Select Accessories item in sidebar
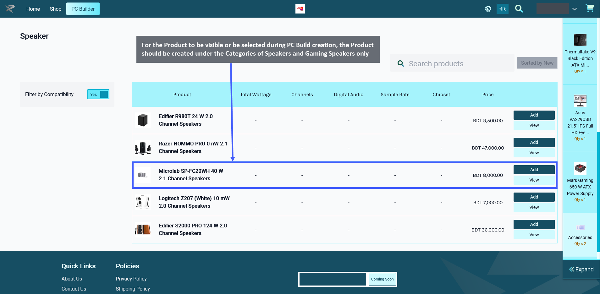Screen dimensions: 600x294 580,234
